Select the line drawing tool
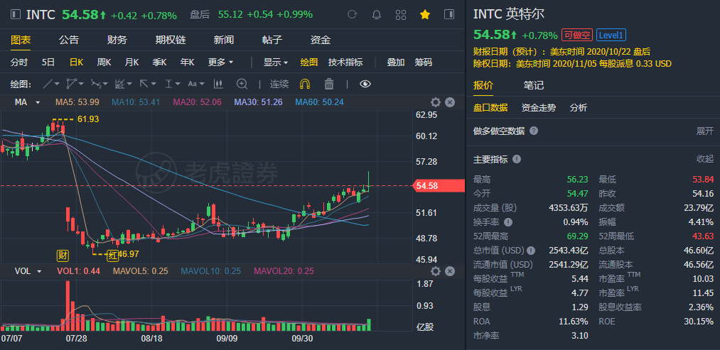Viewport: 720px width, 350px height. click(48, 84)
